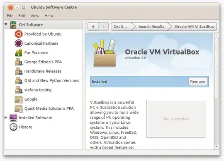Viewport: 224px width, 161px height.
Task: Click the George Edison's PPA package icon
Action: tap(19, 62)
